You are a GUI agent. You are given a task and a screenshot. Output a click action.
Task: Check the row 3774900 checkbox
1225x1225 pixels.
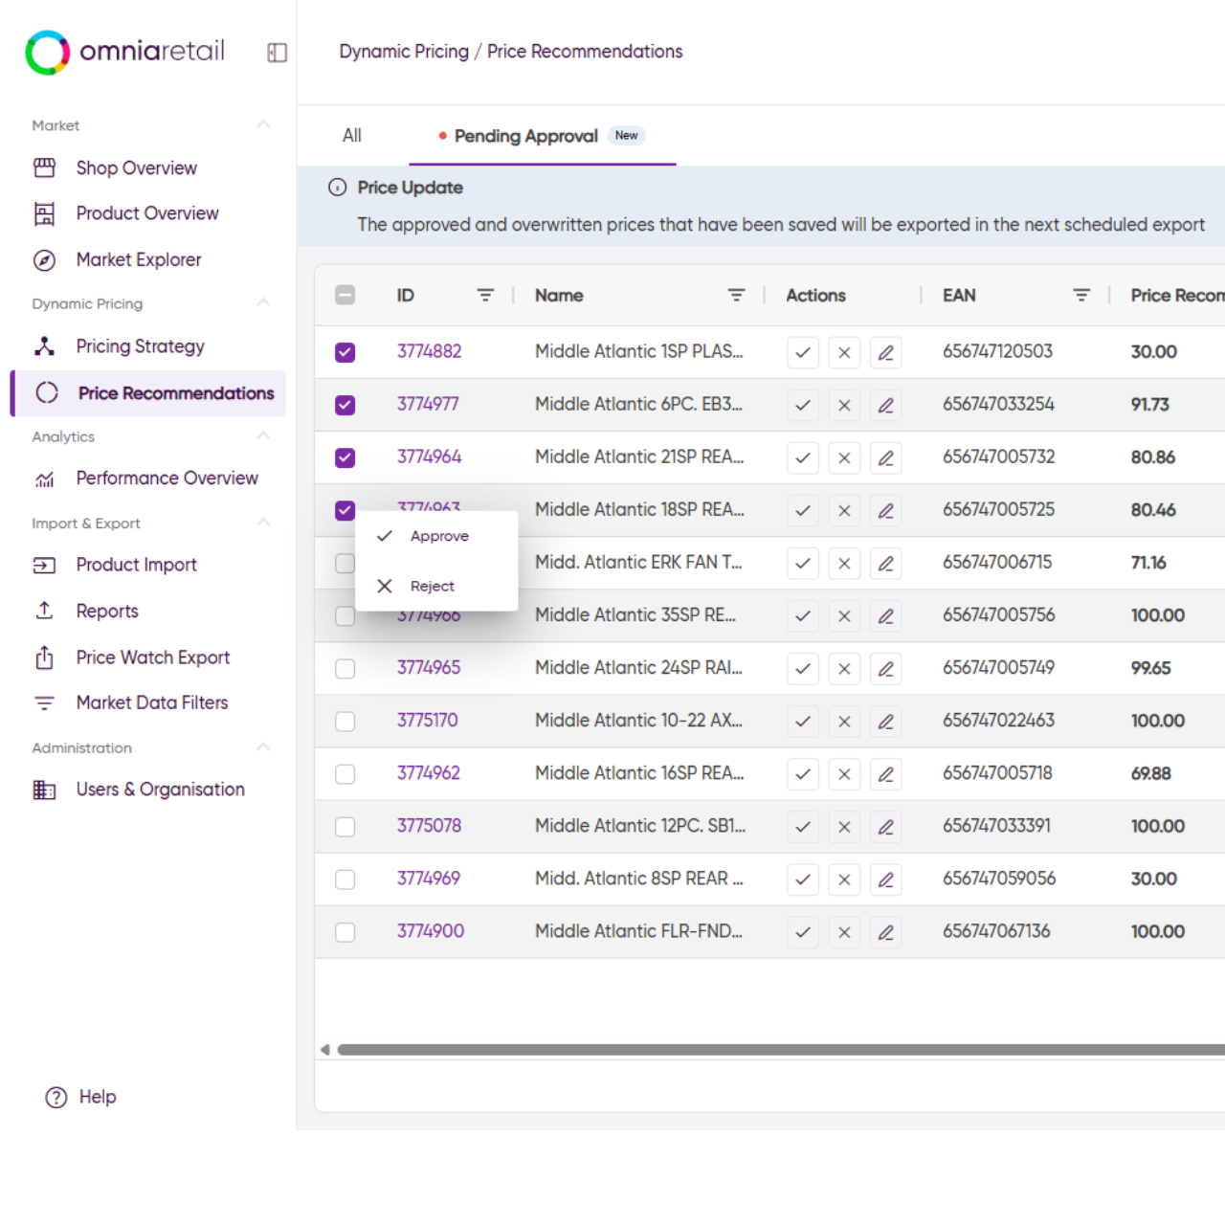(x=345, y=931)
